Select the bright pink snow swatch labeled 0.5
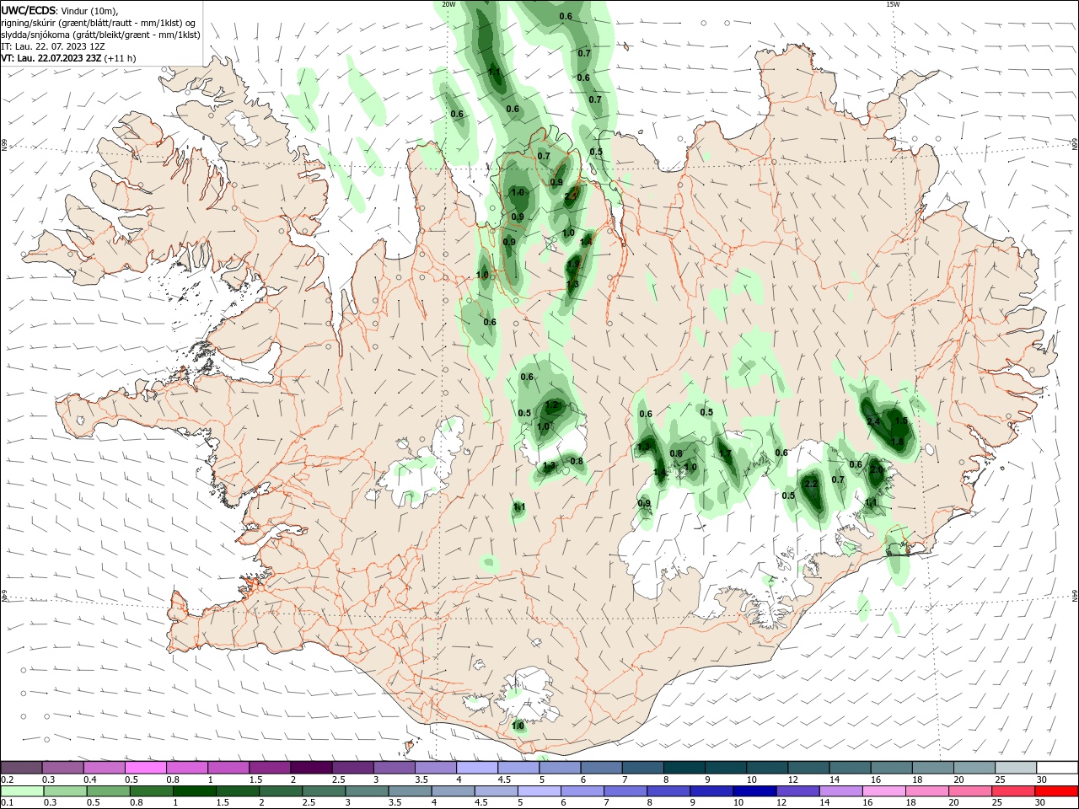Image resolution: width=1079 pixels, height=809 pixels. pyautogui.click(x=146, y=768)
